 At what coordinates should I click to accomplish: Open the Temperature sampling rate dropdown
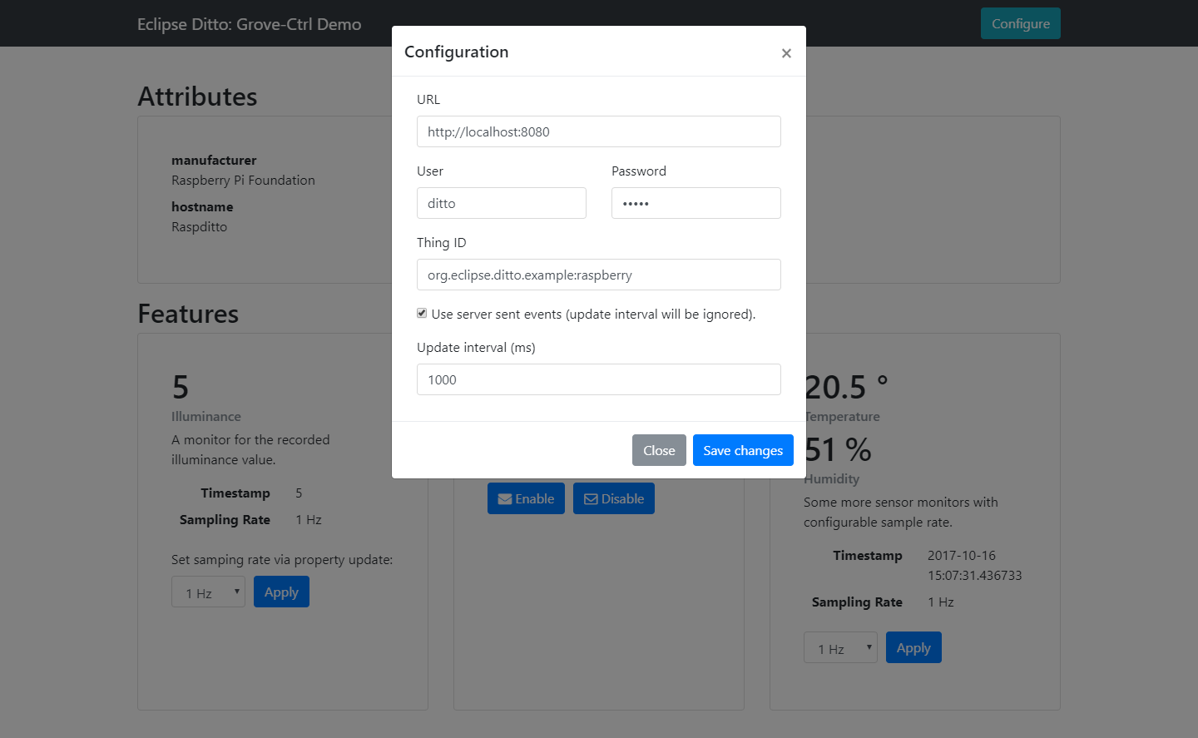[x=840, y=648]
